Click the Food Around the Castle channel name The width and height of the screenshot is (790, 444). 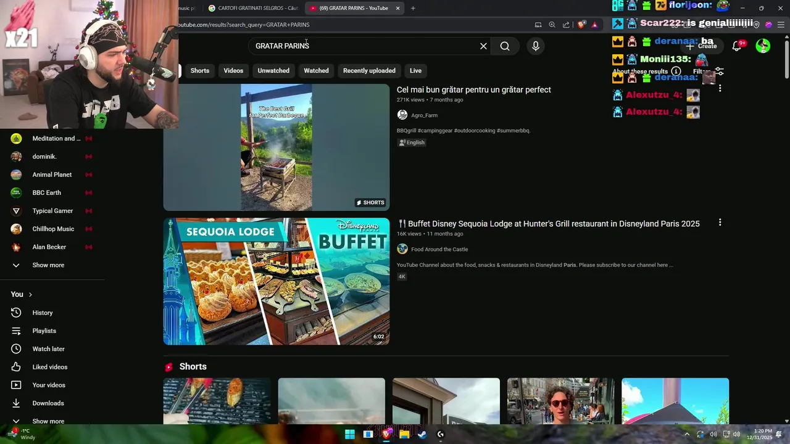pos(439,250)
